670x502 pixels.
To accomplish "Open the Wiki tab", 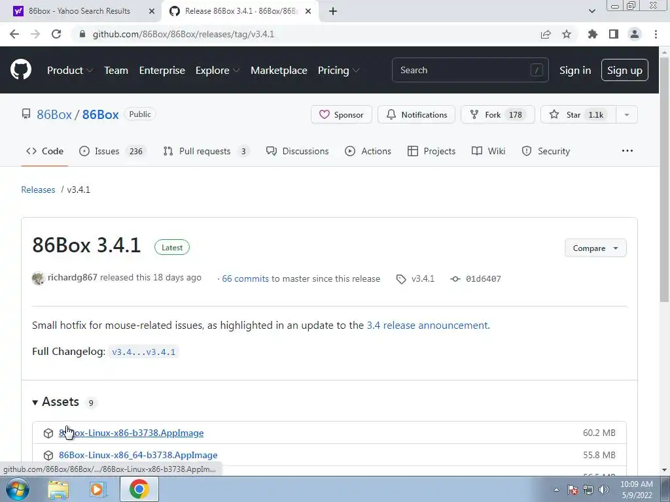I will coord(488,151).
